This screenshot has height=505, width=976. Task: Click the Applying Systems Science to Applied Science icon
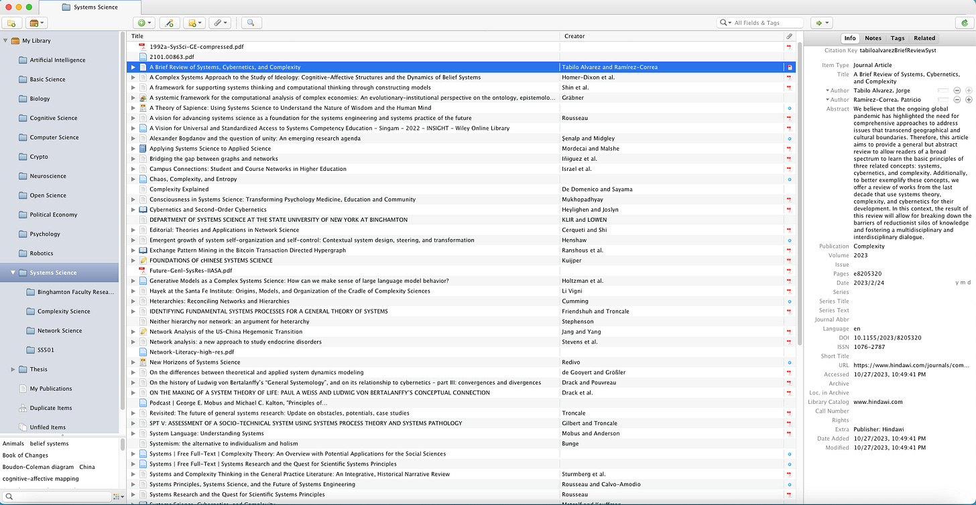point(142,149)
